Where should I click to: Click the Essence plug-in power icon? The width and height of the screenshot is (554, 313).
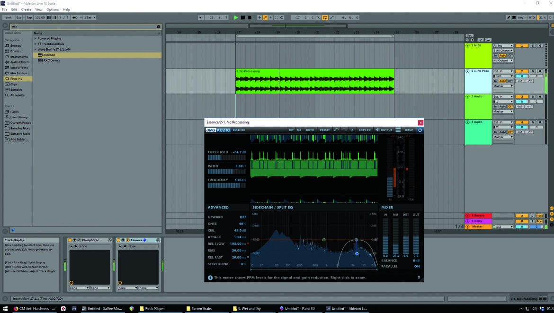coord(420,130)
